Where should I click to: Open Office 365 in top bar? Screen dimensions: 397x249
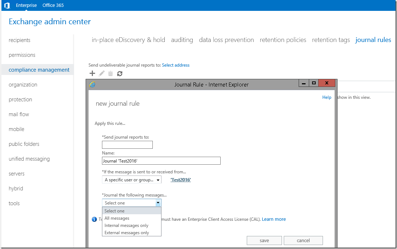(x=53, y=5)
